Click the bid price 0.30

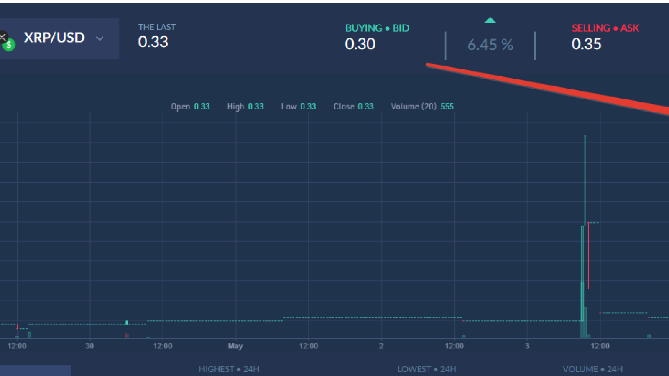[360, 44]
